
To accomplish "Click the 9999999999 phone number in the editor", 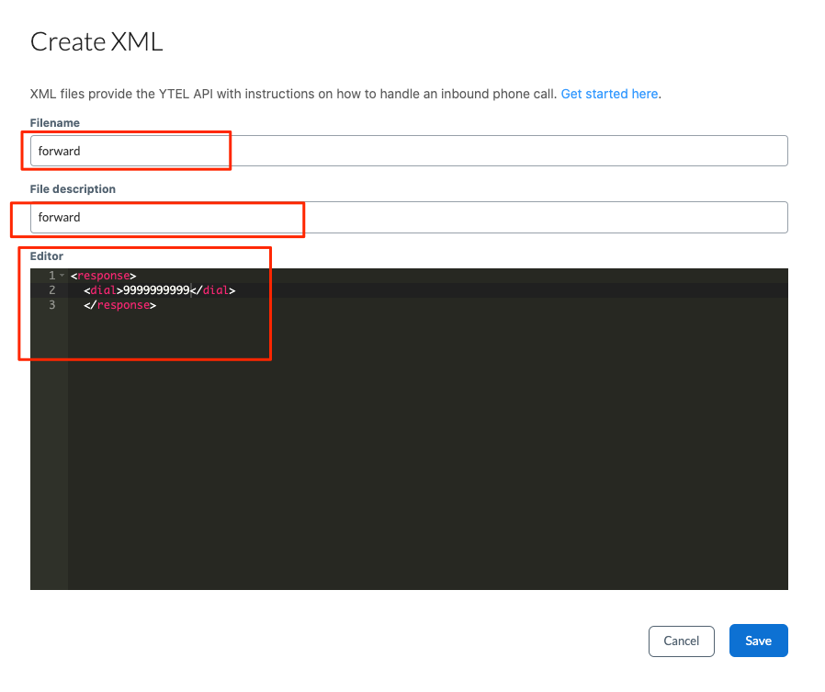I will click(x=156, y=290).
